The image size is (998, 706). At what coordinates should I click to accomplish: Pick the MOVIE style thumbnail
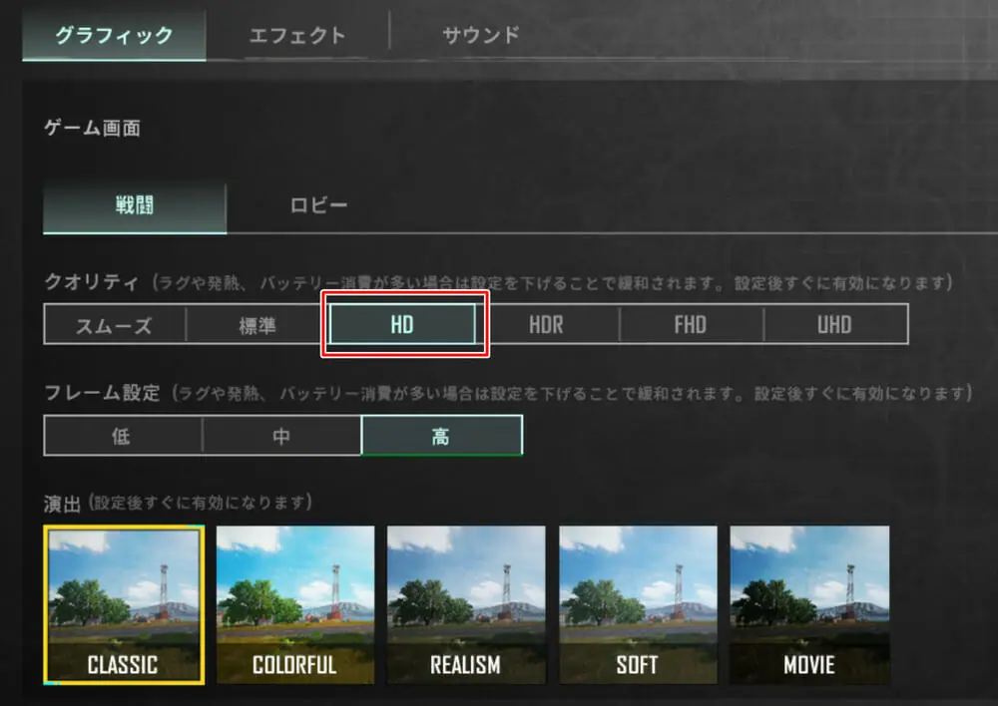click(x=809, y=605)
